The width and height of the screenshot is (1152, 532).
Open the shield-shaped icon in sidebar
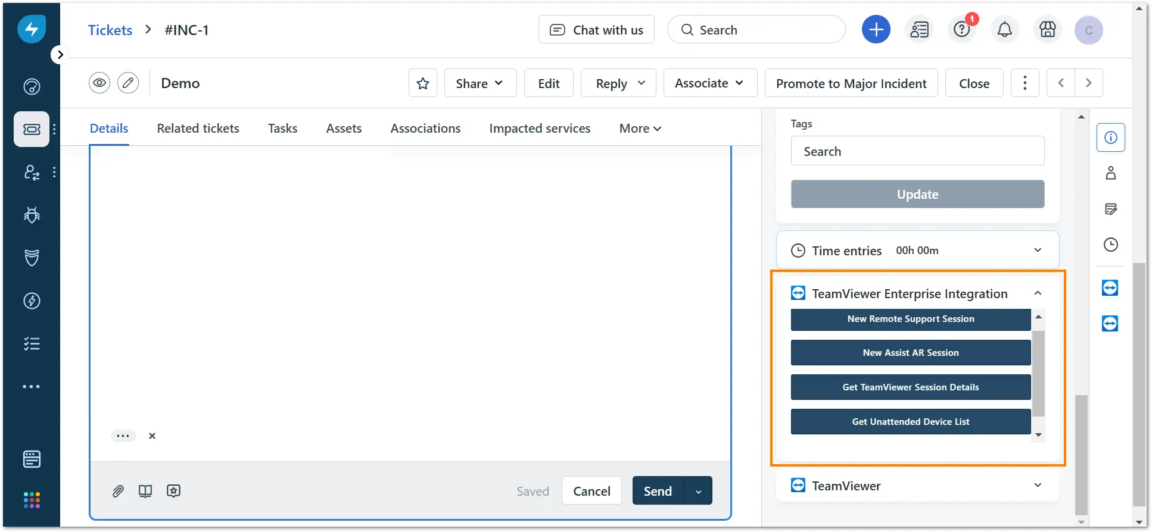32,258
